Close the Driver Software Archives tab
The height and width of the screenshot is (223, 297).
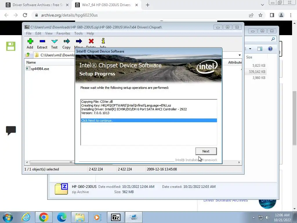(67, 5)
